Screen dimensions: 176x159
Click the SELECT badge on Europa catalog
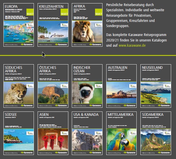click(30, 12)
